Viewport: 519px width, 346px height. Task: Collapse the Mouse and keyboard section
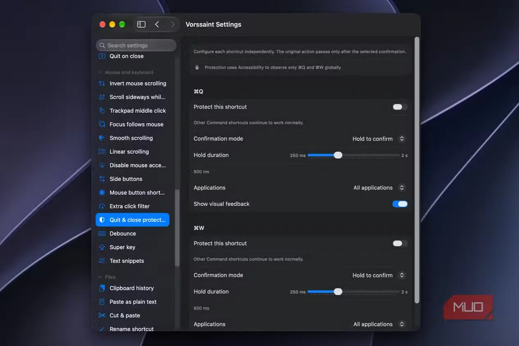[x=100, y=73]
